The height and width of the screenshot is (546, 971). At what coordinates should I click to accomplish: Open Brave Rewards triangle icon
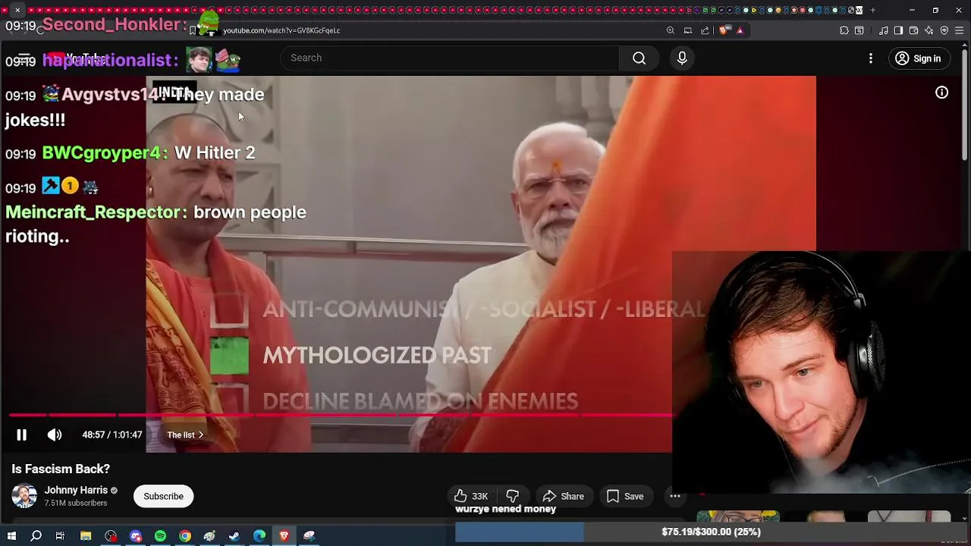[x=740, y=30]
